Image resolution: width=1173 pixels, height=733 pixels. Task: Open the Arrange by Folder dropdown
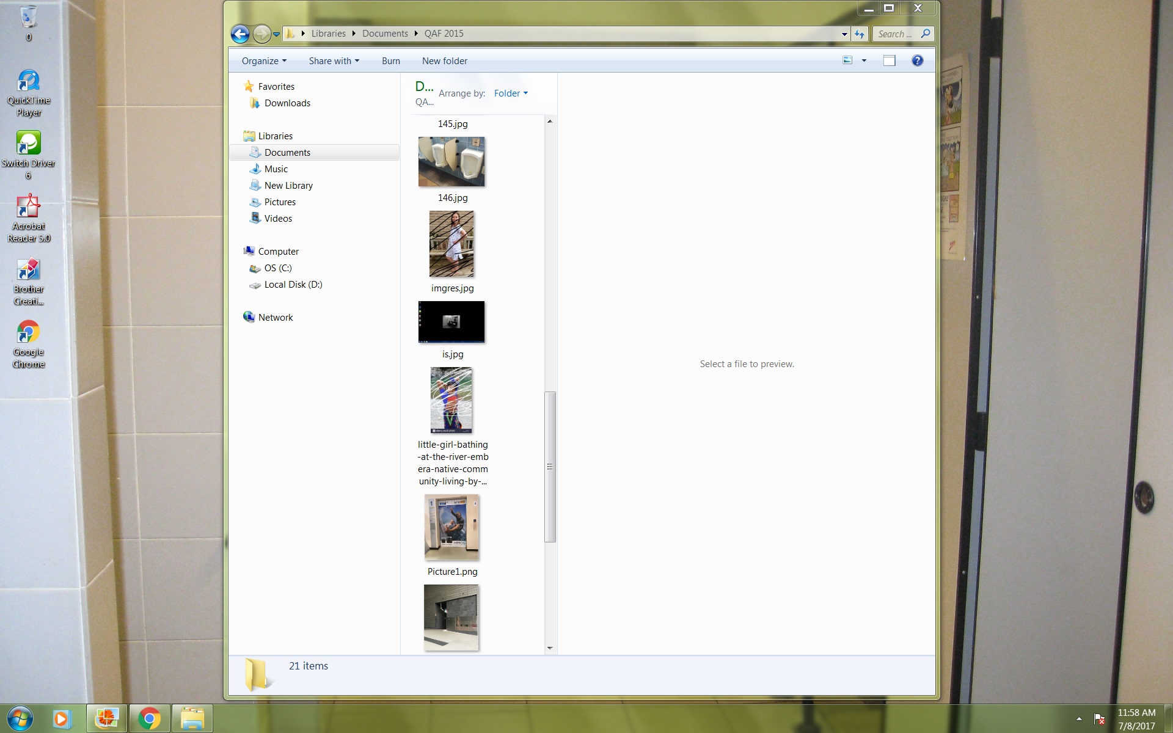[511, 93]
